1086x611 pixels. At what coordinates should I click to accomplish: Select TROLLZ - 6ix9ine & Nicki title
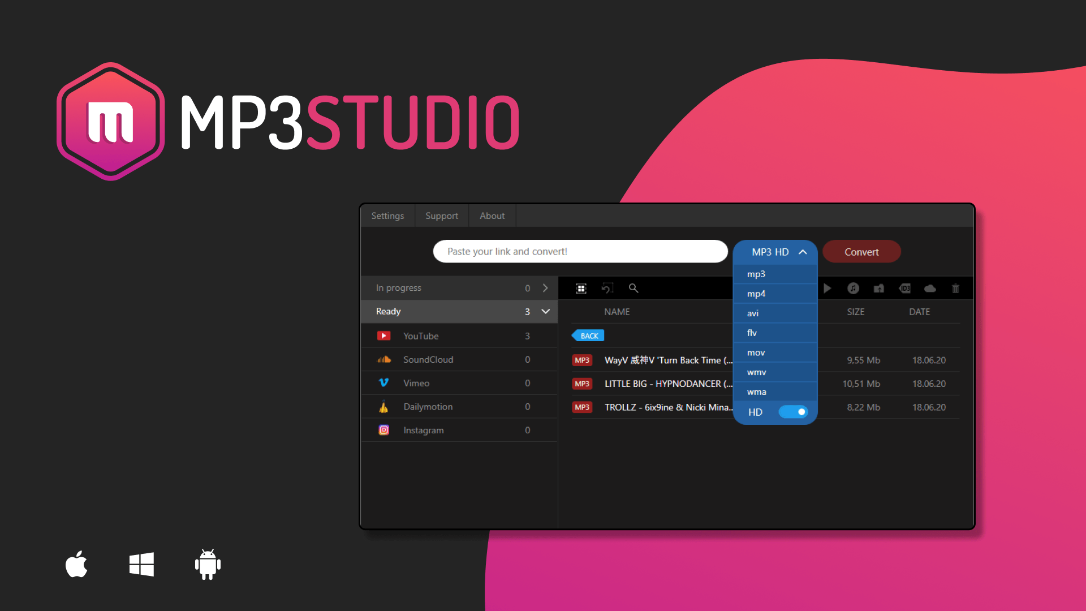pyautogui.click(x=669, y=407)
